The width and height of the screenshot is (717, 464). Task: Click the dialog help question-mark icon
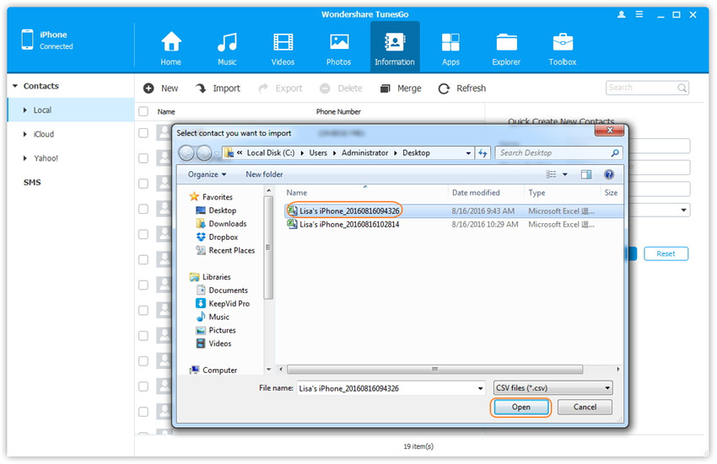608,174
